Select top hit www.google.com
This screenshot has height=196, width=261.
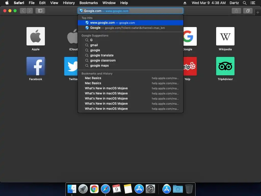click(x=130, y=23)
